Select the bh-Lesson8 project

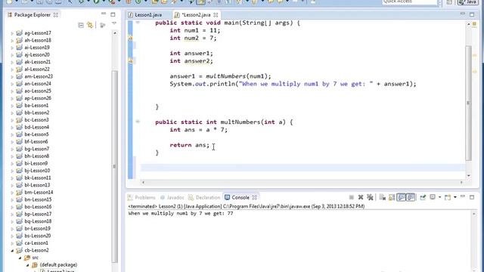click(x=37, y=156)
